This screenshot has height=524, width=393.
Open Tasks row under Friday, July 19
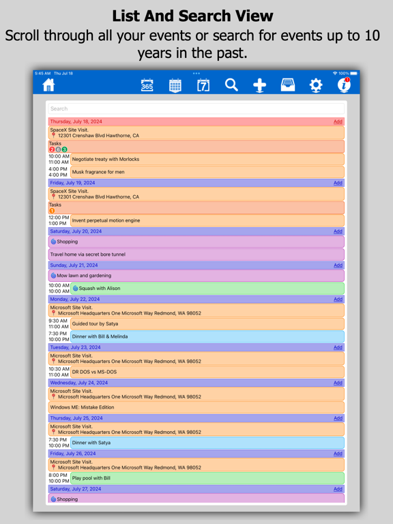(x=196, y=207)
